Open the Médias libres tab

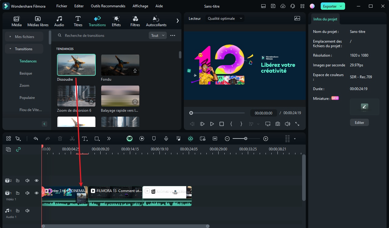point(38,21)
